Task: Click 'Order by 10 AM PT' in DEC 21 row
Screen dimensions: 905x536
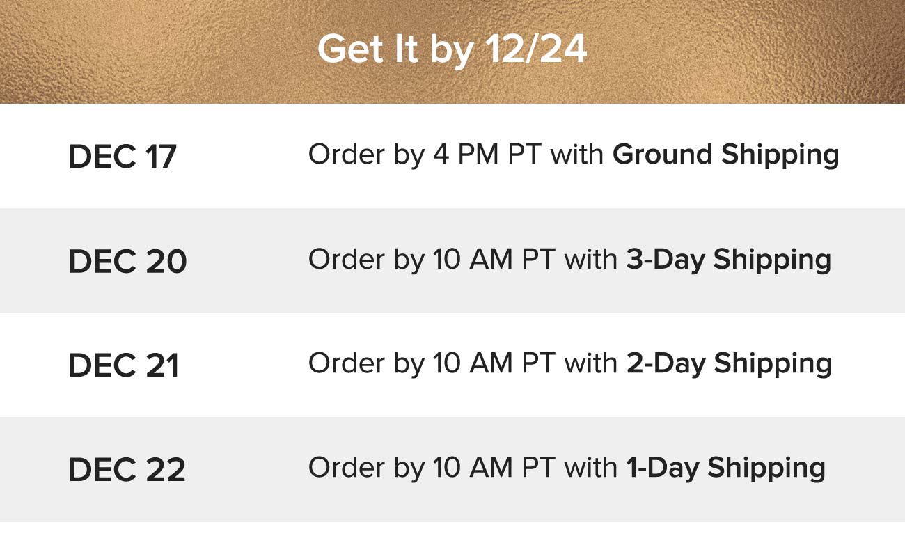Action: [432, 364]
